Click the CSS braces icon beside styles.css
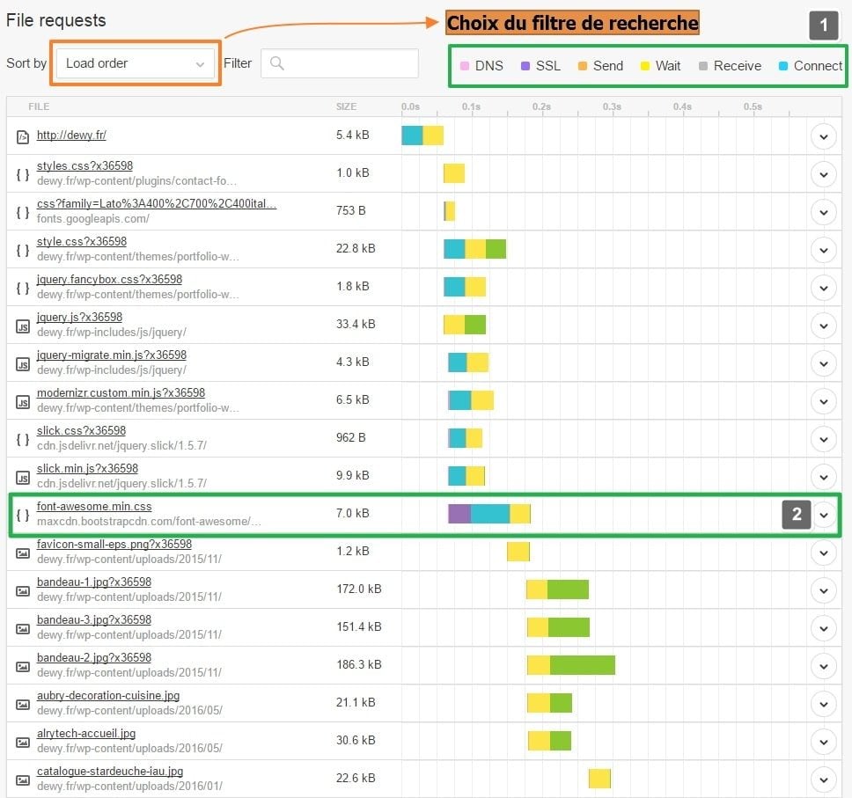This screenshot has height=798, width=852. click(23, 174)
